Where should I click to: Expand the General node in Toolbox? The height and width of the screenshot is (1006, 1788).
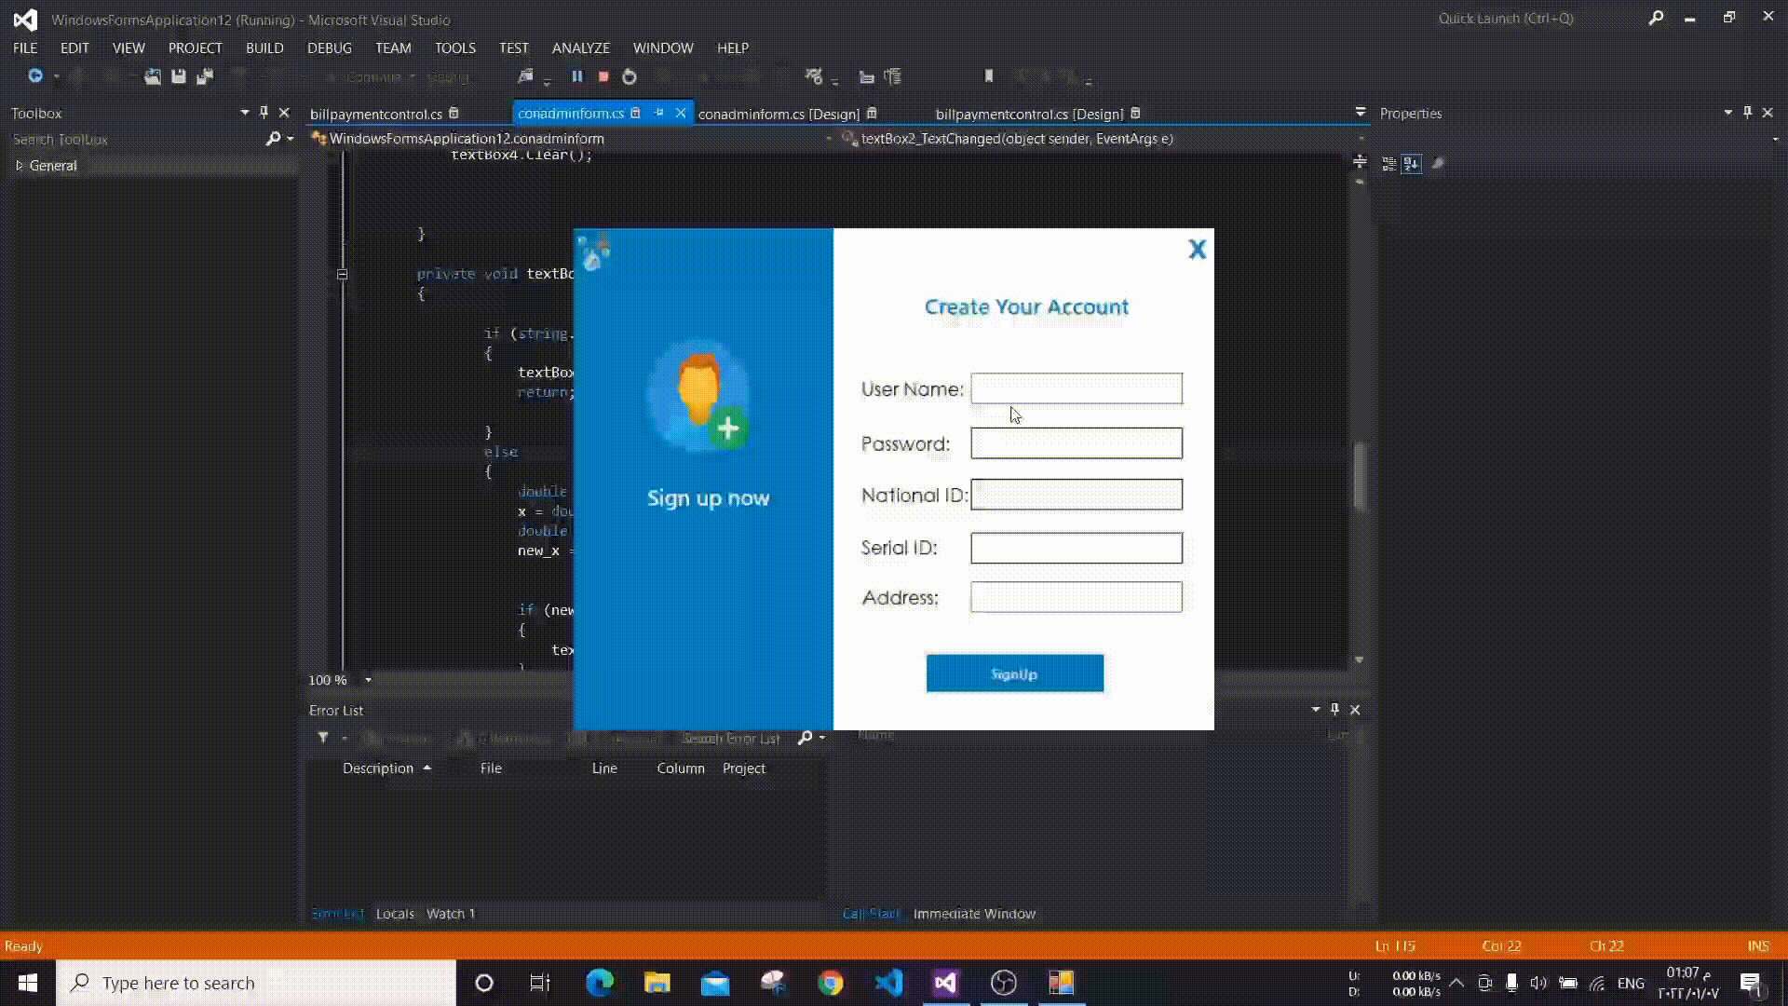20,166
